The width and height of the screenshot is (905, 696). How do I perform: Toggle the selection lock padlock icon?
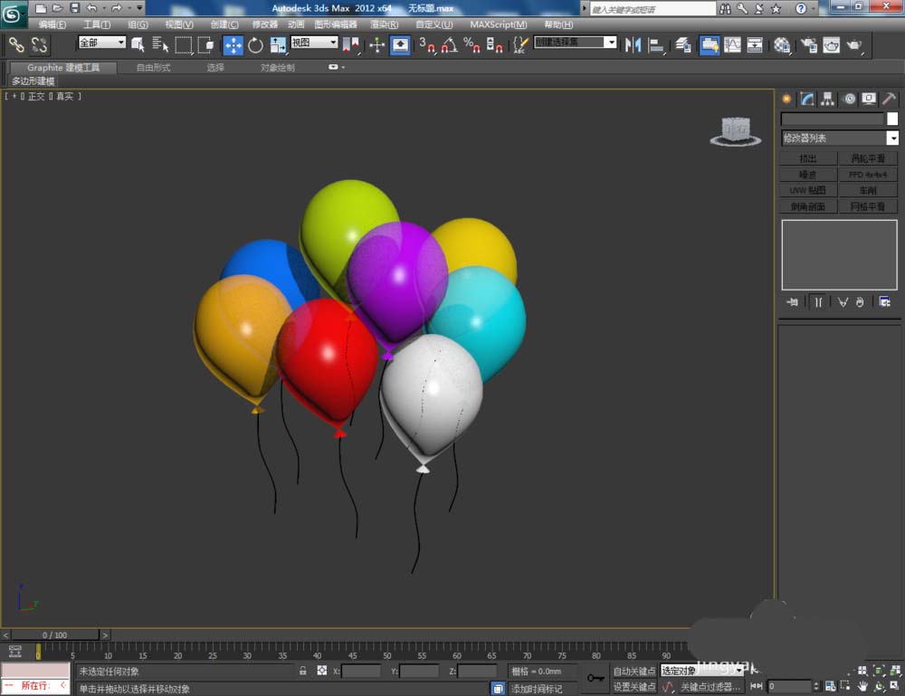(x=303, y=671)
